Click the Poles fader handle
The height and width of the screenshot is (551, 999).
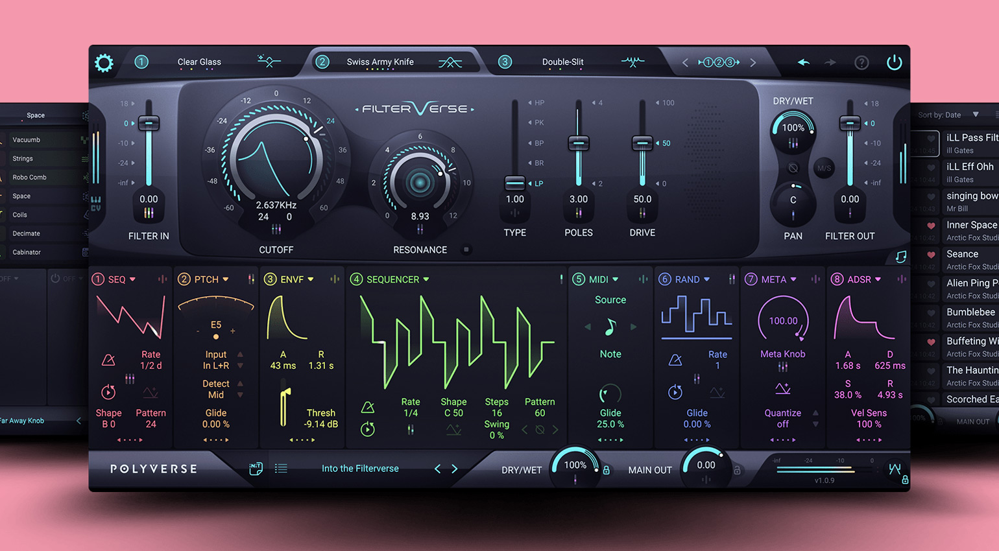coord(579,143)
